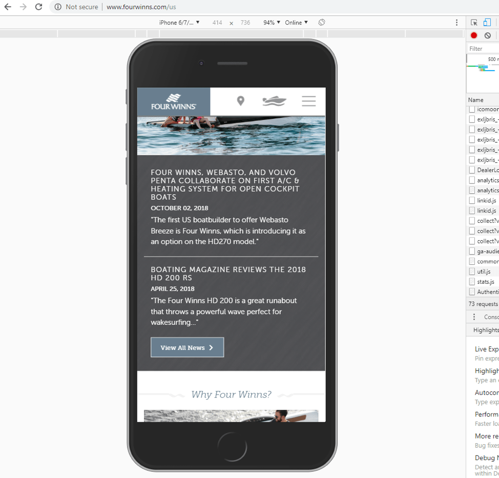
Task: Click the network overview timeline
Action: [x=483, y=73]
